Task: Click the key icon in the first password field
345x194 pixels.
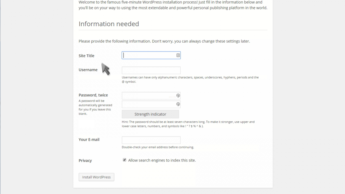Action: 178,96
